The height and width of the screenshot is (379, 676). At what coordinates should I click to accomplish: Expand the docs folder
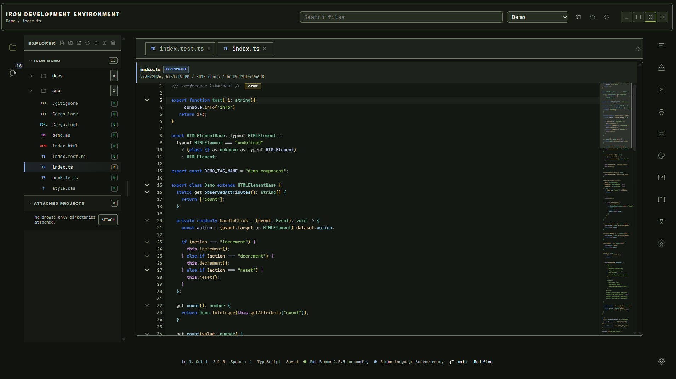coord(31,76)
